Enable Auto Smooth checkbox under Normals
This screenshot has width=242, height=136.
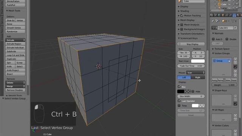(x=213, y=39)
